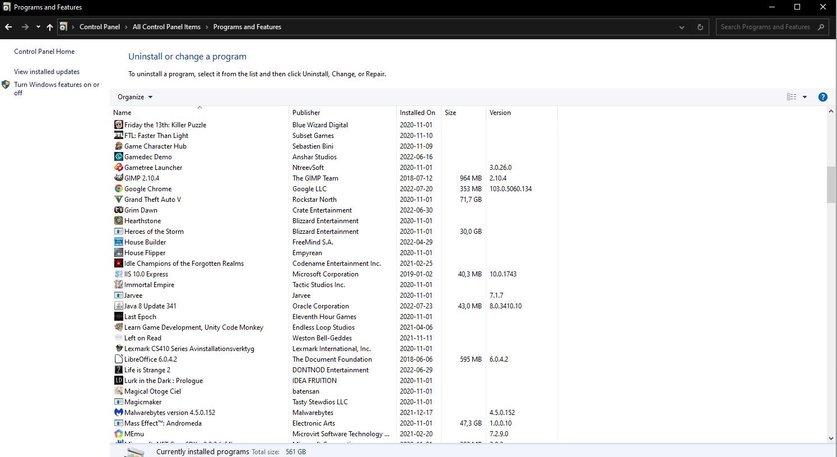This screenshot has height=457, width=837.
Task: Select the Mass Effect: Andromeda row
Action: [x=334, y=423]
